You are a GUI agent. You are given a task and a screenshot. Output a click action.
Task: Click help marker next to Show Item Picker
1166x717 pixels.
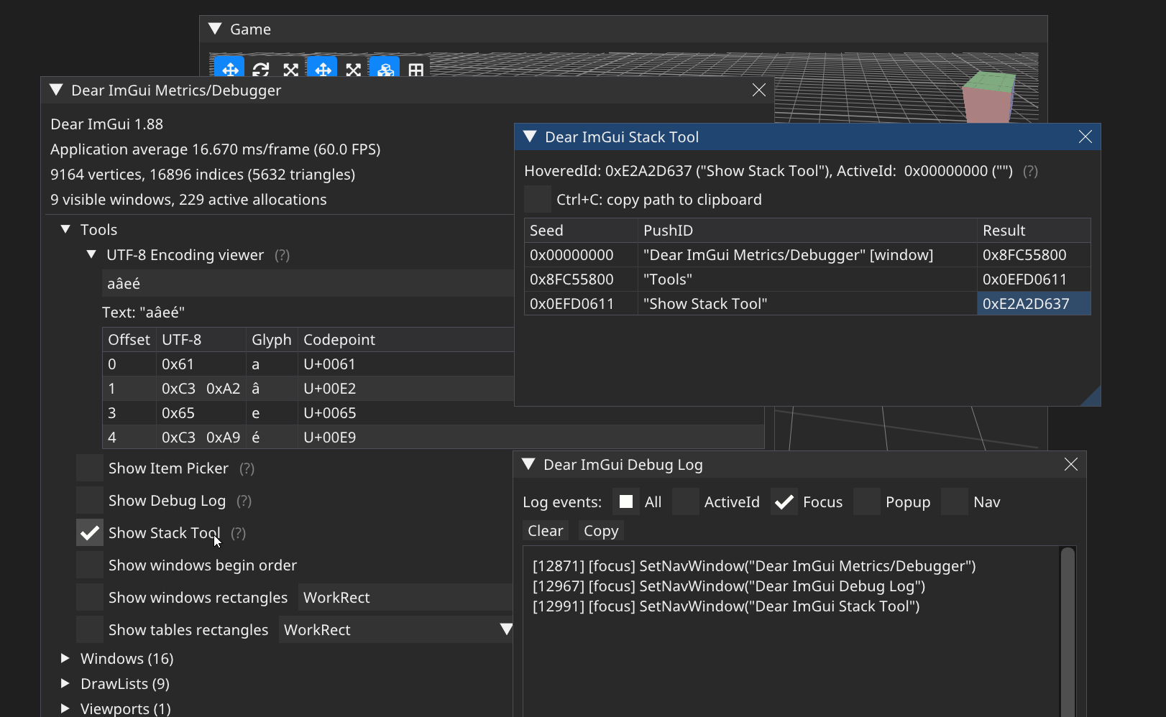[x=247, y=468]
